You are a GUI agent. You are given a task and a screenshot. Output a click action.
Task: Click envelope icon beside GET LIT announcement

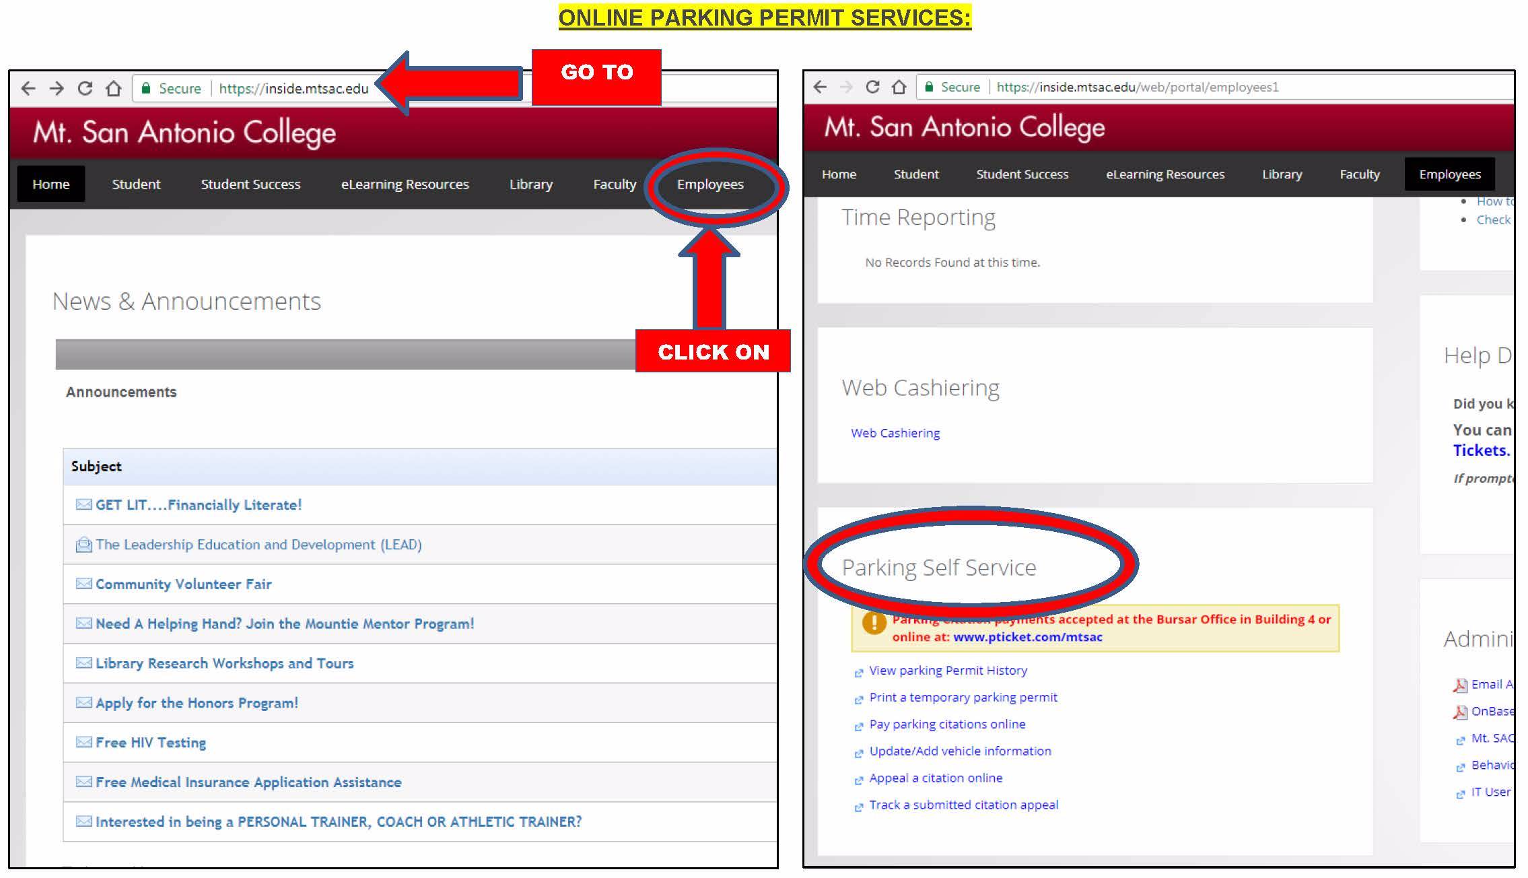pos(83,504)
